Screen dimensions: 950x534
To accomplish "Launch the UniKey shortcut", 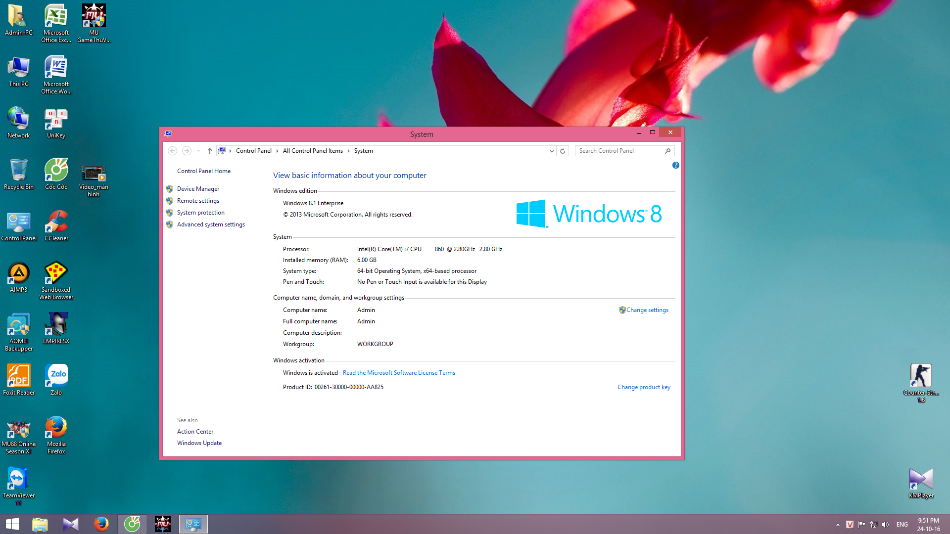I will (56, 123).
